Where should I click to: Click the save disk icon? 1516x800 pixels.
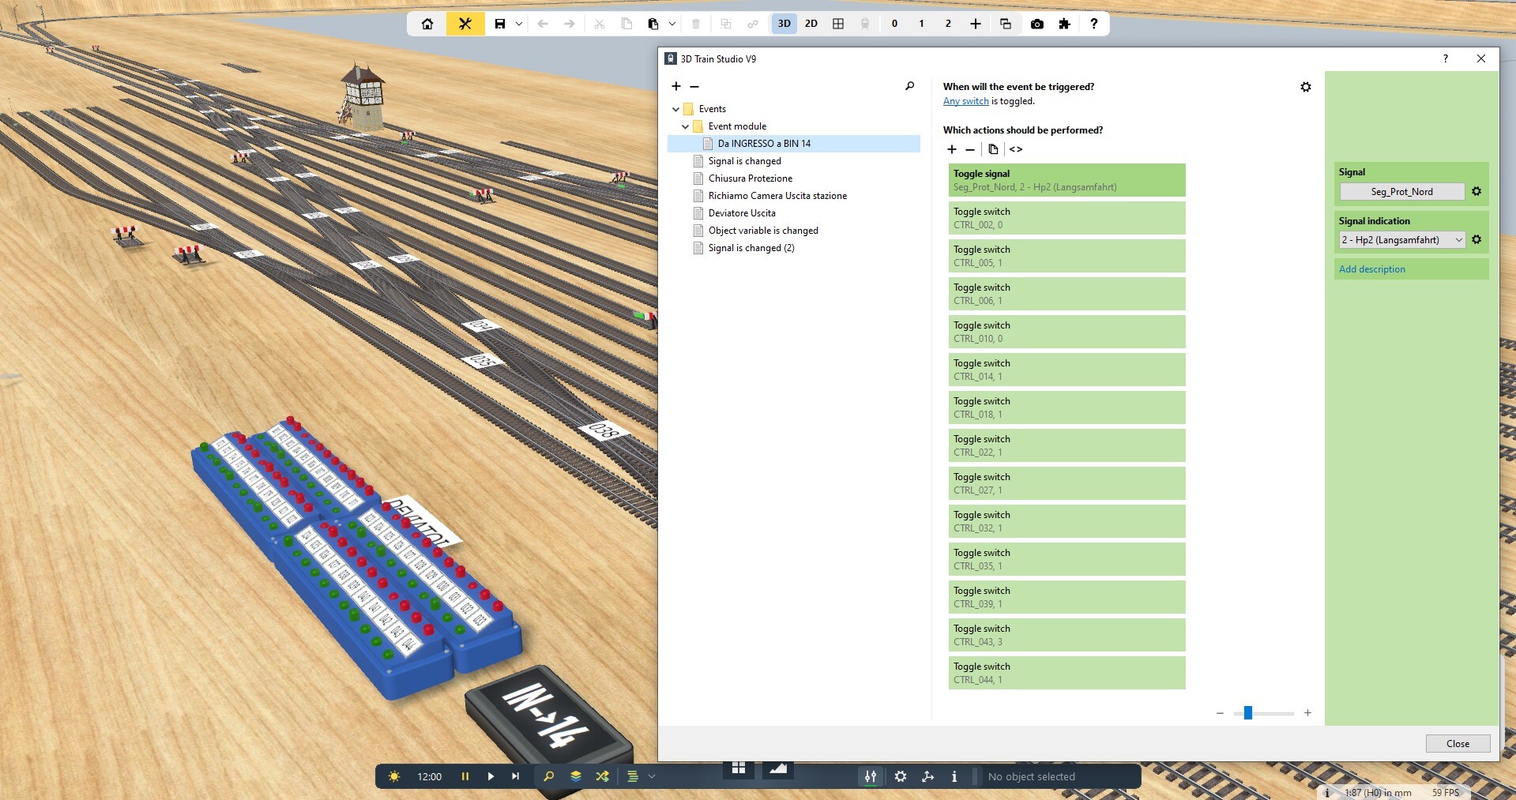point(499,24)
